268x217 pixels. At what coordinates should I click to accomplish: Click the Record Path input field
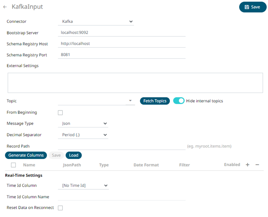point(122,146)
